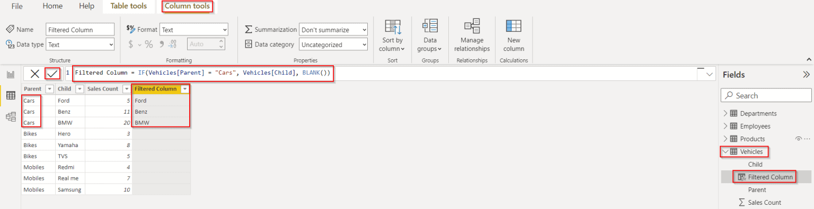This screenshot has width=814, height=209.
Task: Switch to the Home tab
Action: point(52,6)
